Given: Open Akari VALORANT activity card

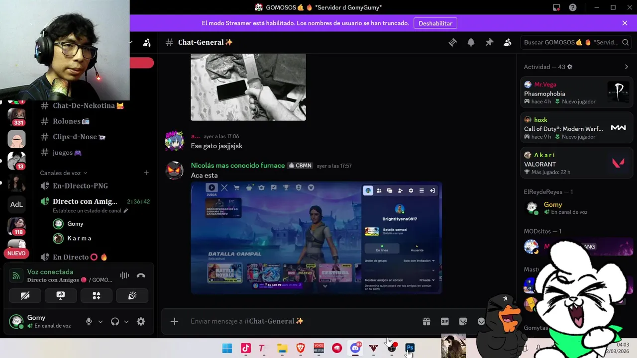Looking at the screenshot, I should pyautogui.click(x=577, y=163).
